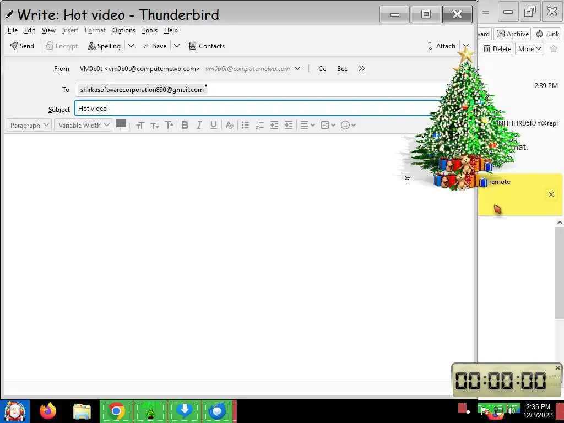This screenshot has width=564, height=423.
Task: Outdent the text
Action: click(274, 125)
